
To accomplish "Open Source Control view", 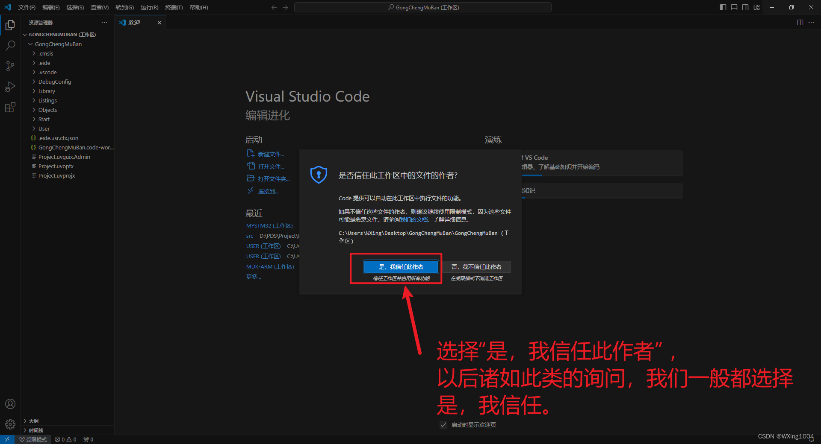I will click(10, 66).
